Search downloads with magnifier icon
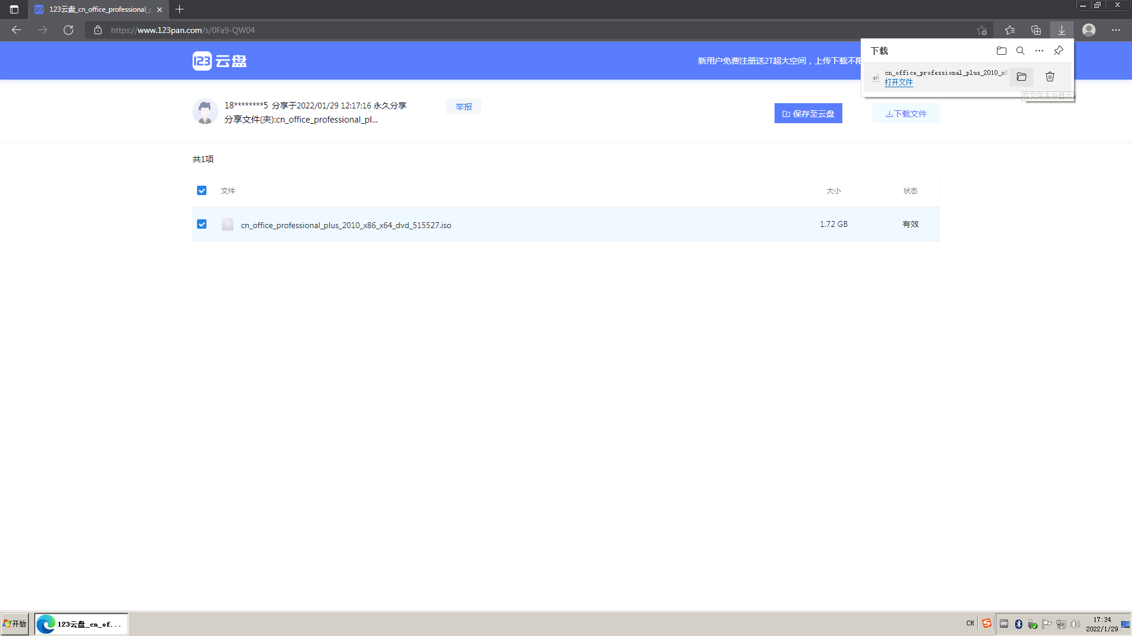This screenshot has width=1132, height=636. (1020, 51)
